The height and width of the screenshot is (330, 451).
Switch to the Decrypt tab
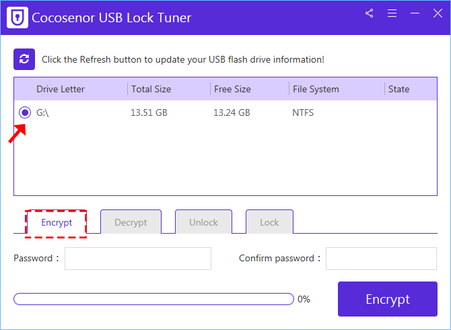[x=131, y=222]
